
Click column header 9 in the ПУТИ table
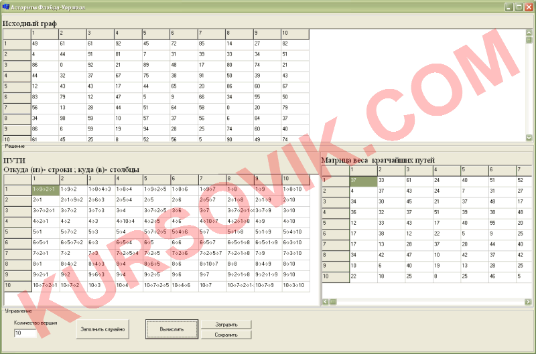[x=269, y=179]
